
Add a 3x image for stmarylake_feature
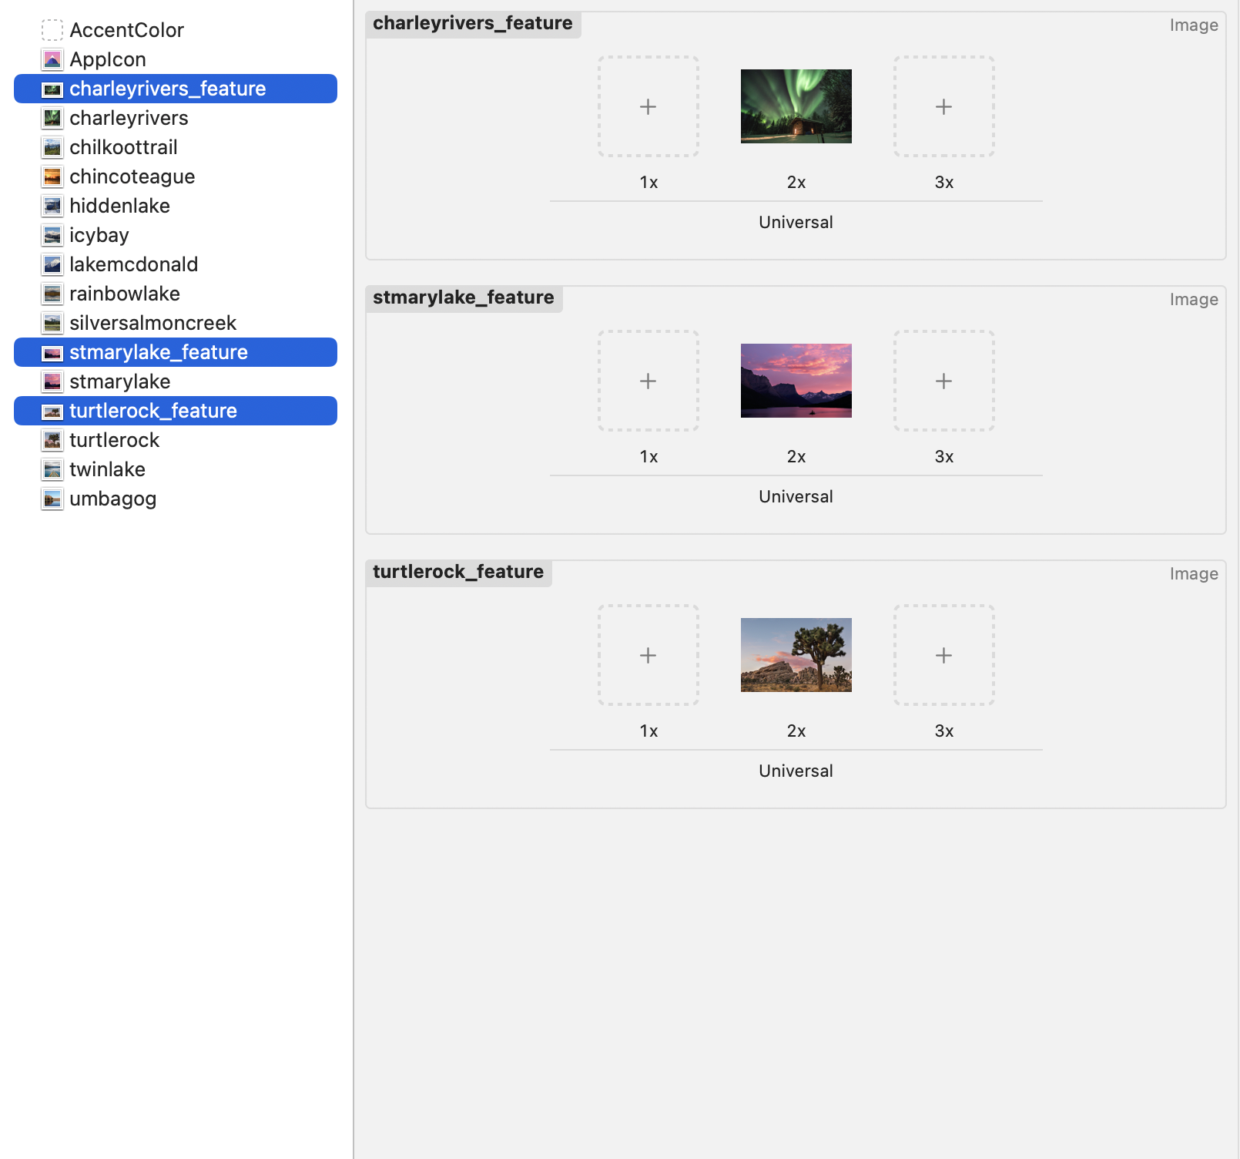pyautogui.click(x=943, y=381)
